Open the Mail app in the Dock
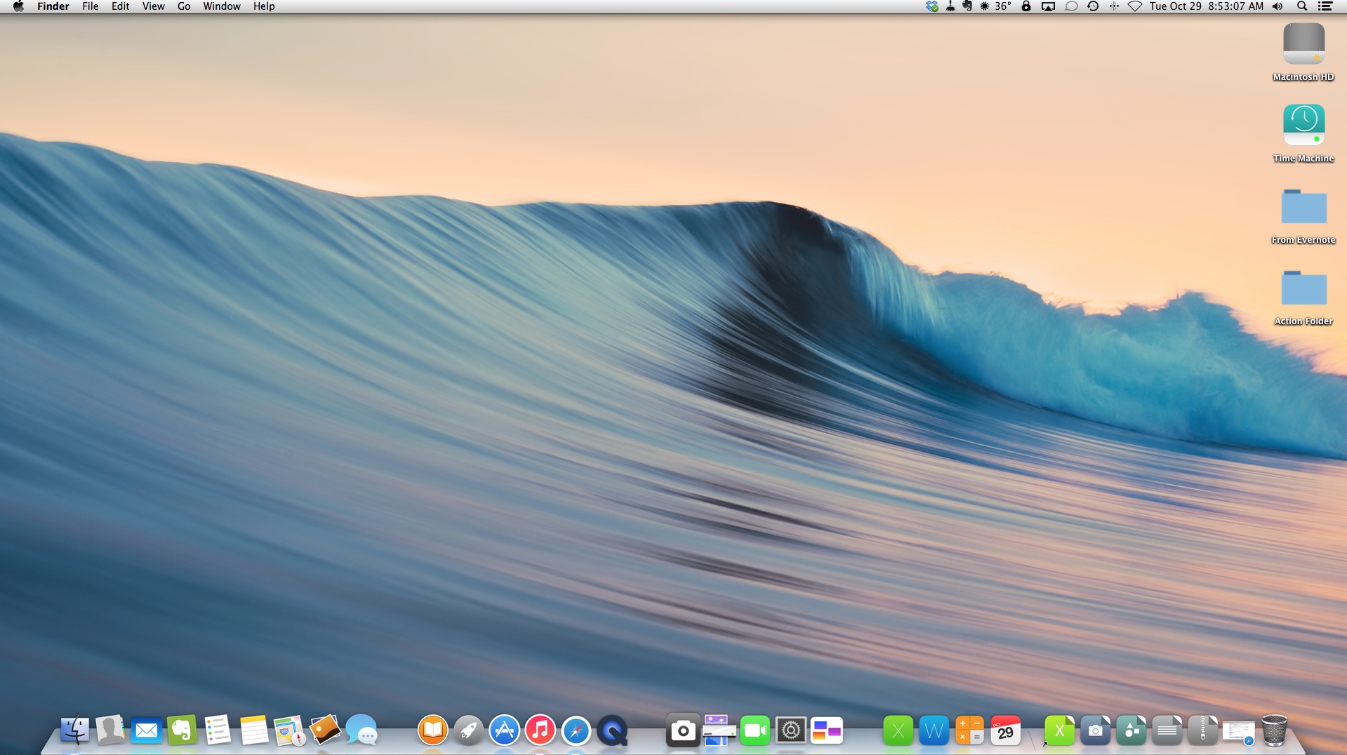The height and width of the screenshot is (755, 1347). tap(146, 730)
